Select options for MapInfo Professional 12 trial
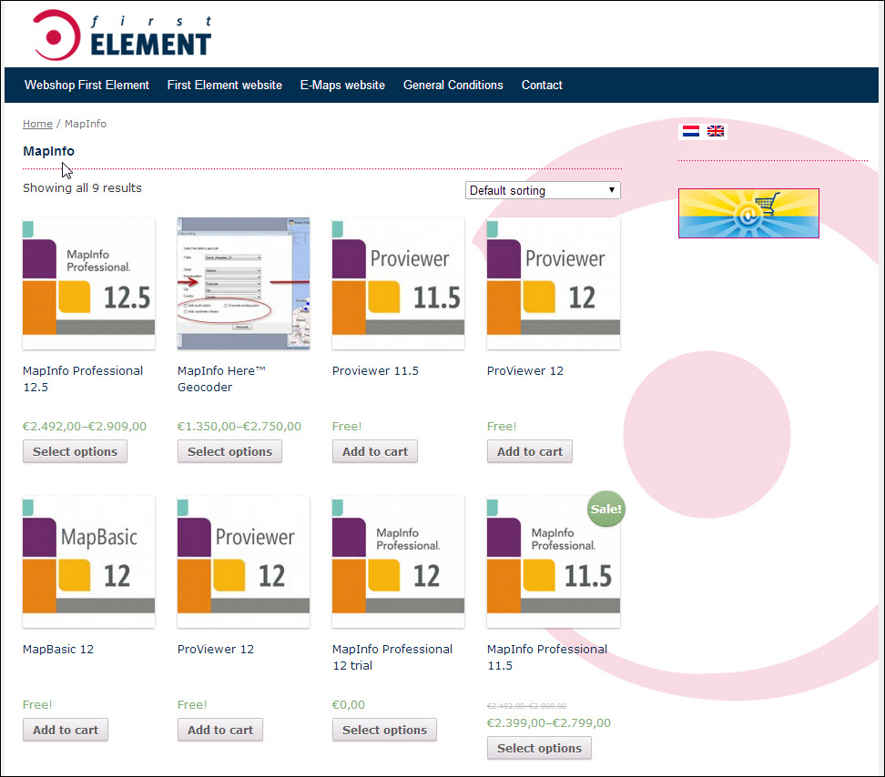885x777 pixels. click(x=384, y=730)
